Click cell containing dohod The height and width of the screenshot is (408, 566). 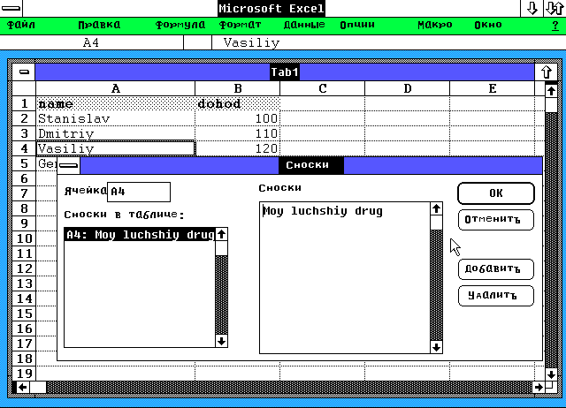coord(238,104)
